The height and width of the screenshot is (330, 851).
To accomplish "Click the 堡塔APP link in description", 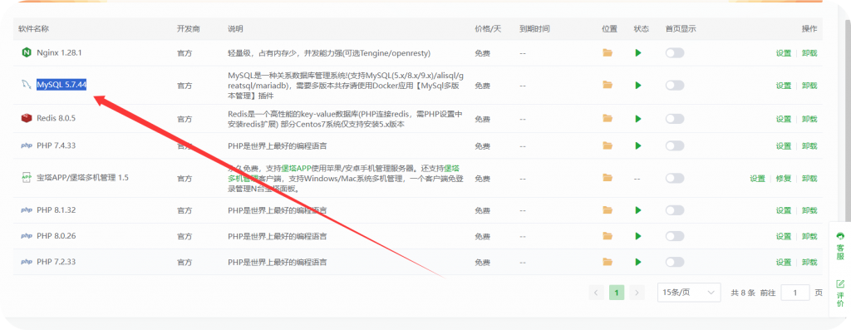I will pos(296,168).
